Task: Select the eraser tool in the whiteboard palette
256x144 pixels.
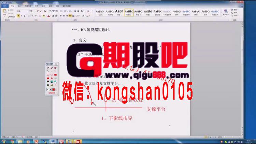Action: tap(48, 68)
